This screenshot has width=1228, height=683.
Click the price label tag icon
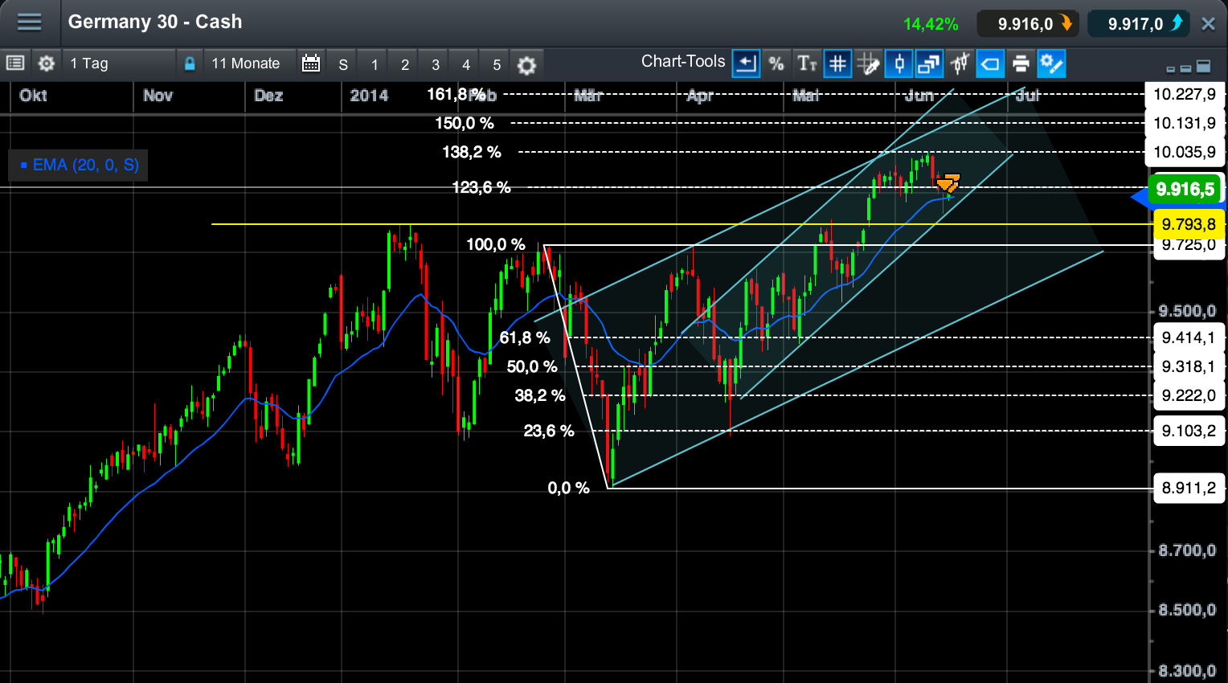[x=989, y=63]
